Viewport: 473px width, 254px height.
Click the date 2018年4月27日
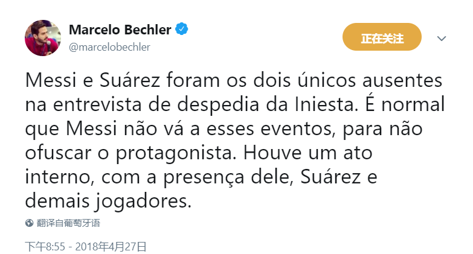point(111,247)
